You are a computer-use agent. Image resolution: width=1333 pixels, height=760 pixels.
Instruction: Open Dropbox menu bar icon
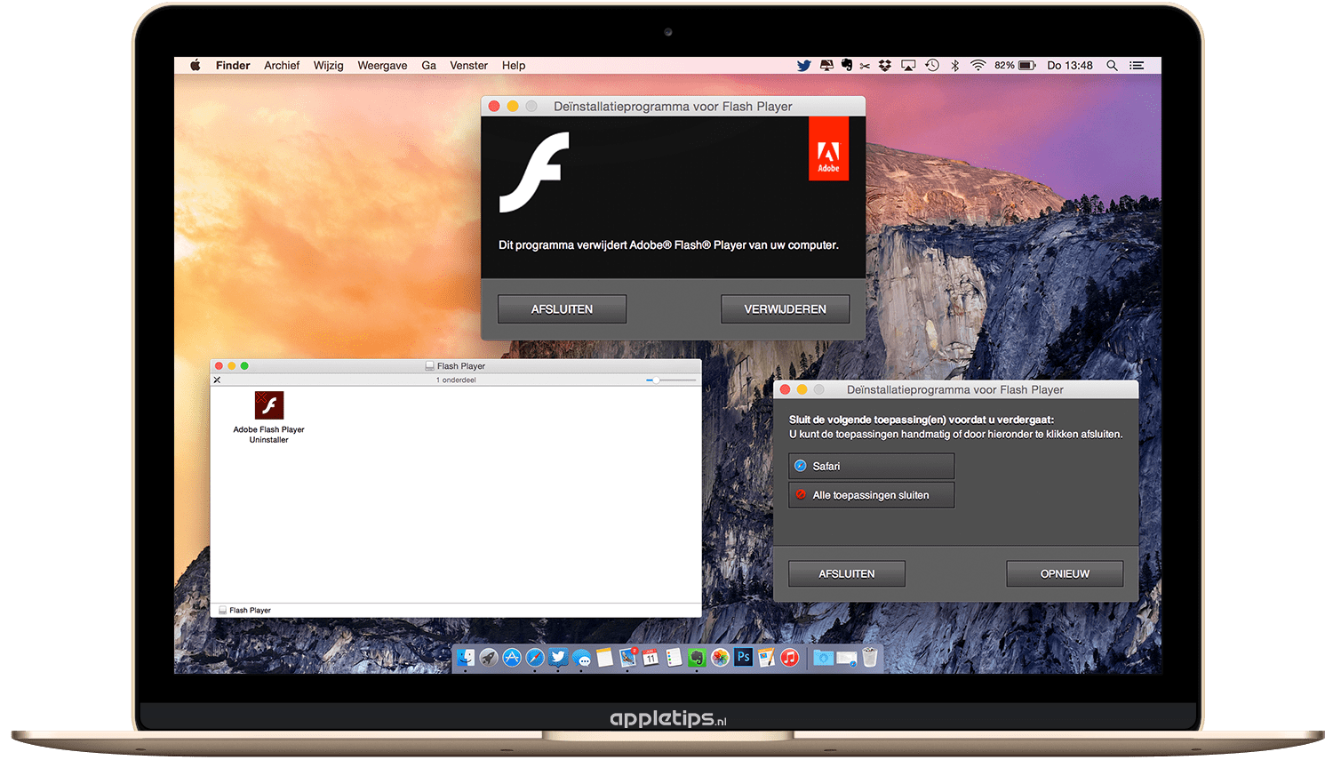point(885,65)
